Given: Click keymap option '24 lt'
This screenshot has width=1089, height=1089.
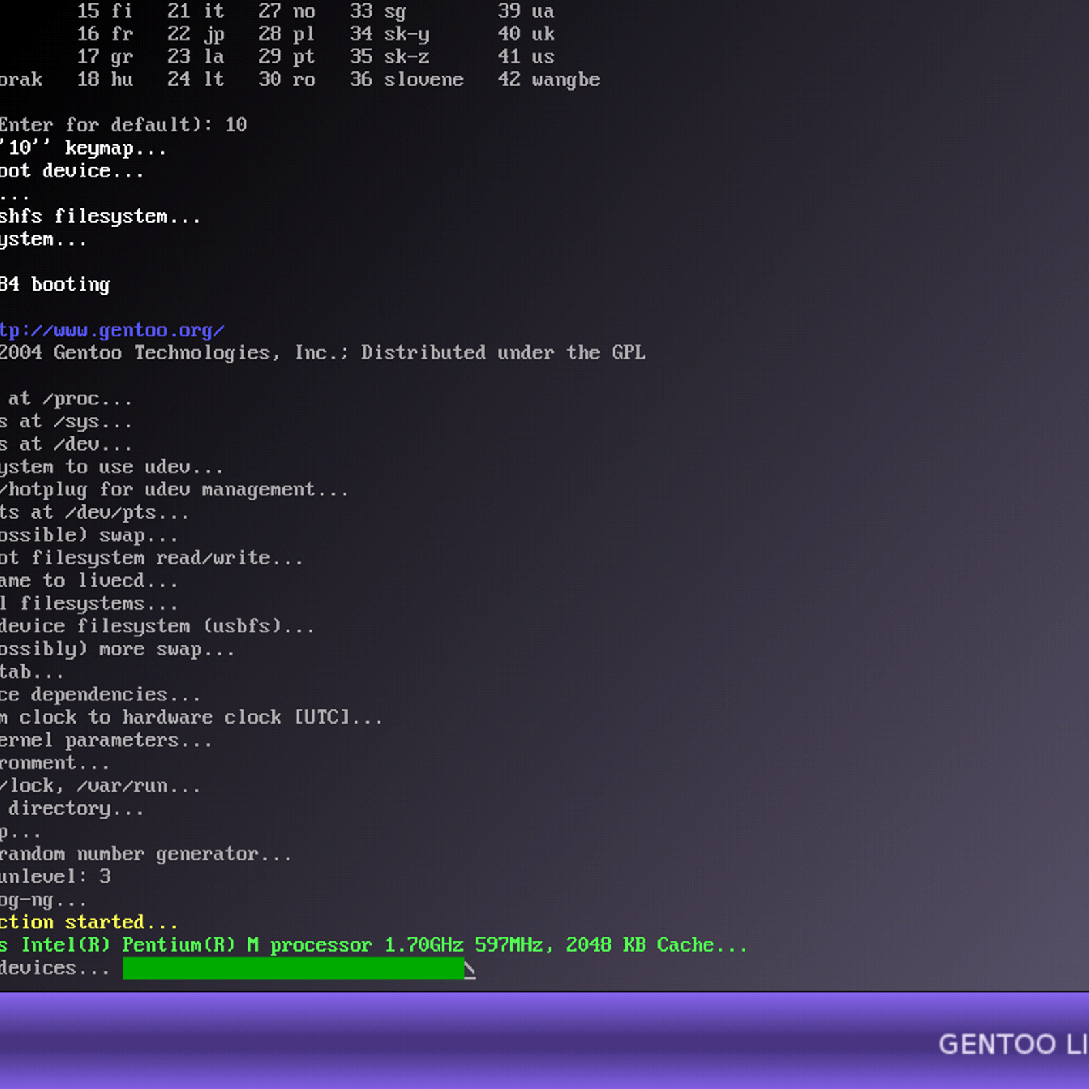Looking at the screenshot, I should (195, 80).
